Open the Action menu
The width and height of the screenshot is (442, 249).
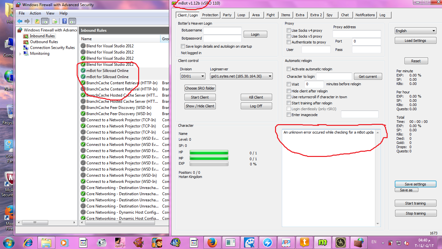(x=35, y=13)
